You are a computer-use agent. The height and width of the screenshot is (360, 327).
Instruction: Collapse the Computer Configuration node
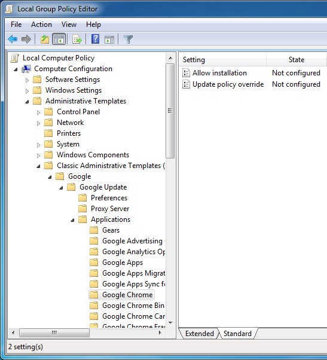tap(16, 69)
